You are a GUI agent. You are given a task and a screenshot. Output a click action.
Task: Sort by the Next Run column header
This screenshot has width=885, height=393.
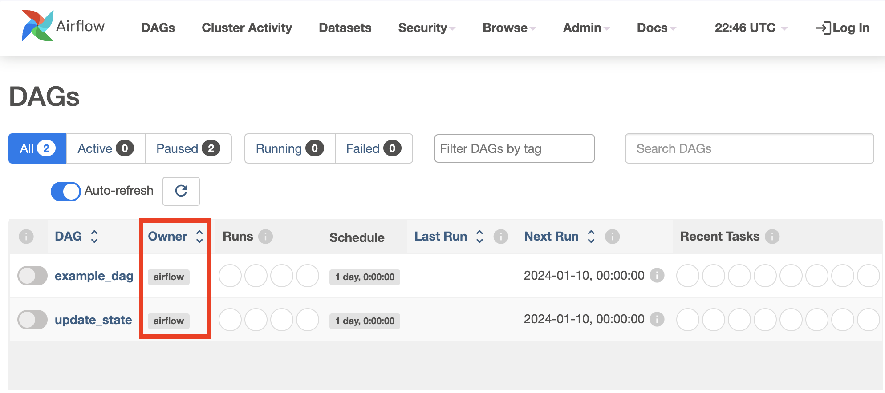(x=551, y=237)
